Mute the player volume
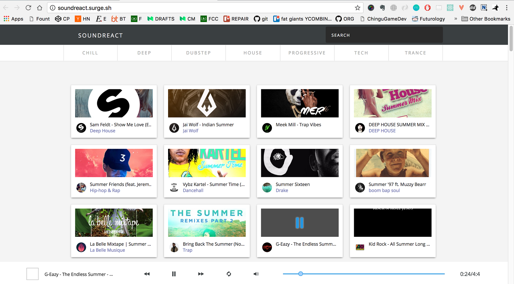This screenshot has height=284, width=514. 256,274
